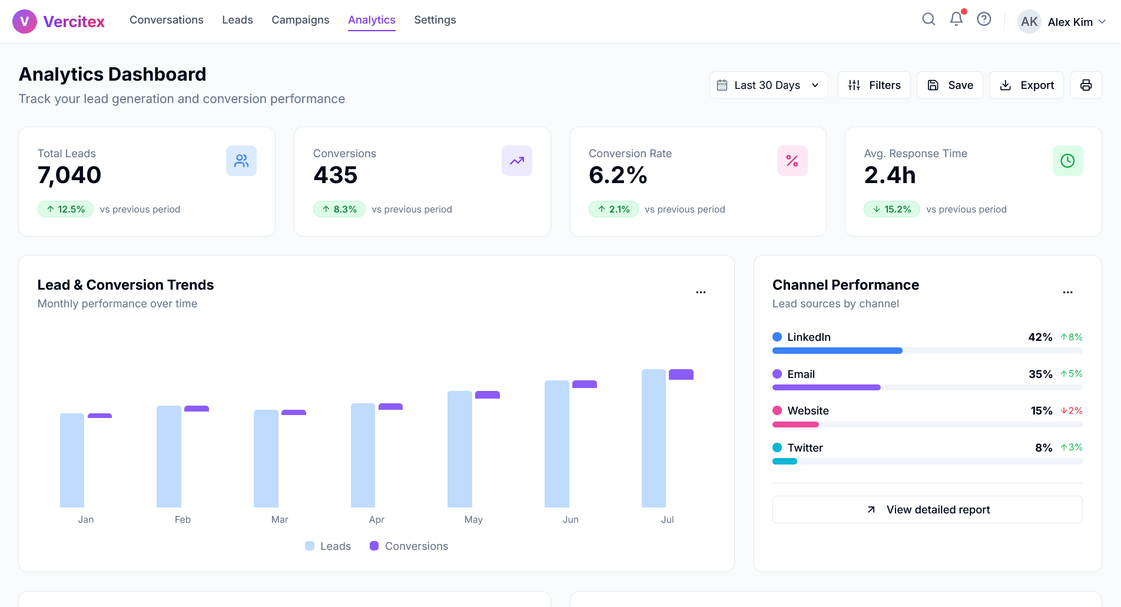Viewport: 1121px width, 607px height.
Task: Click the Conversions trending arrow icon
Action: click(517, 160)
